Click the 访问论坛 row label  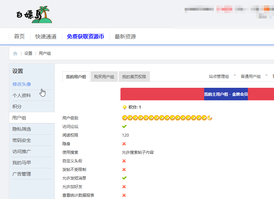click(70, 127)
